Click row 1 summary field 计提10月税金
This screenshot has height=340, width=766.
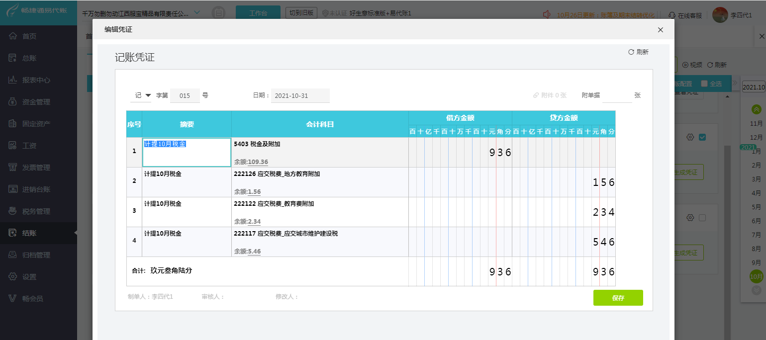187,152
